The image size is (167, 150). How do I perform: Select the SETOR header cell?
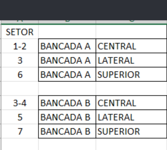point(20,32)
